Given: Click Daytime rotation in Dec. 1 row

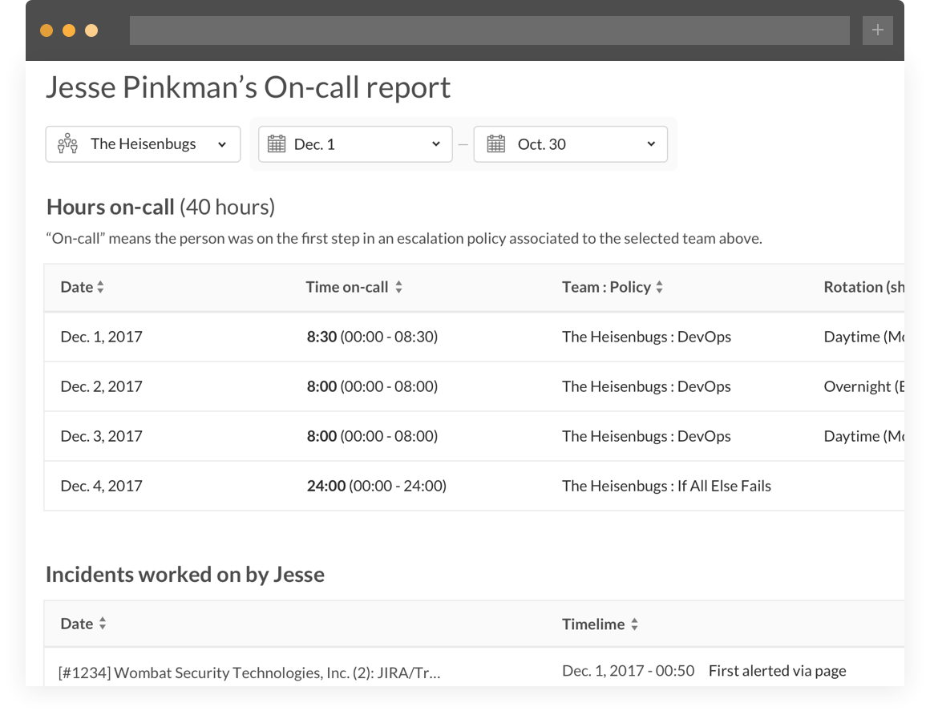Looking at the screenshot, I should [x=864, y=337].
